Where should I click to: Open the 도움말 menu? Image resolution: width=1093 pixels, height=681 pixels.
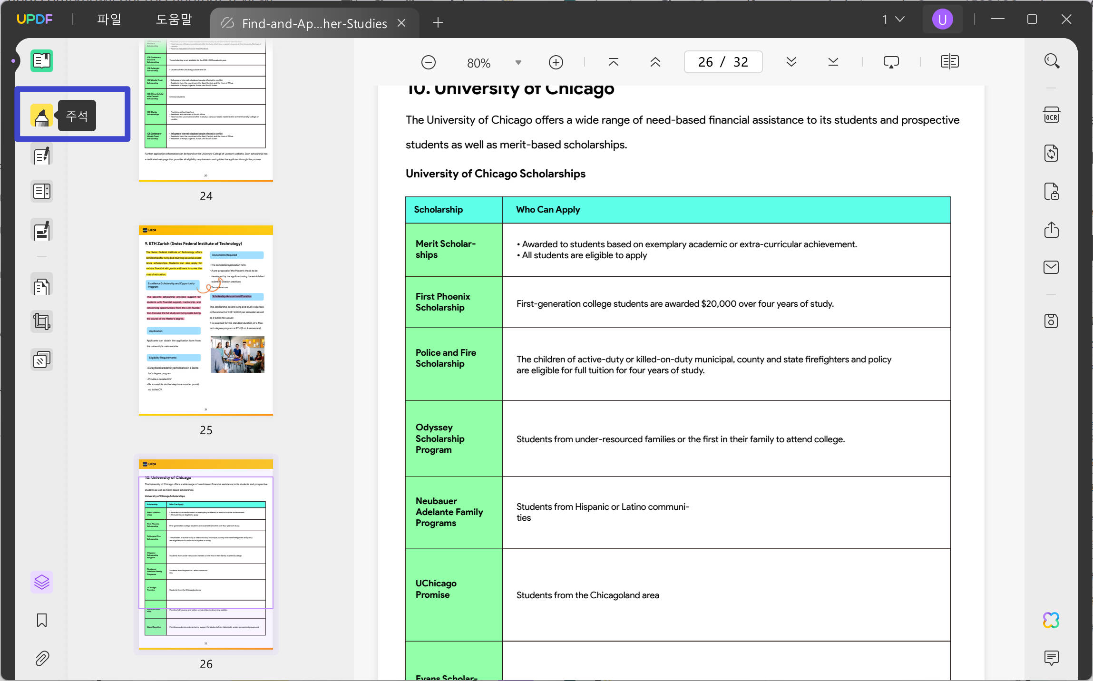click(174, 19)
